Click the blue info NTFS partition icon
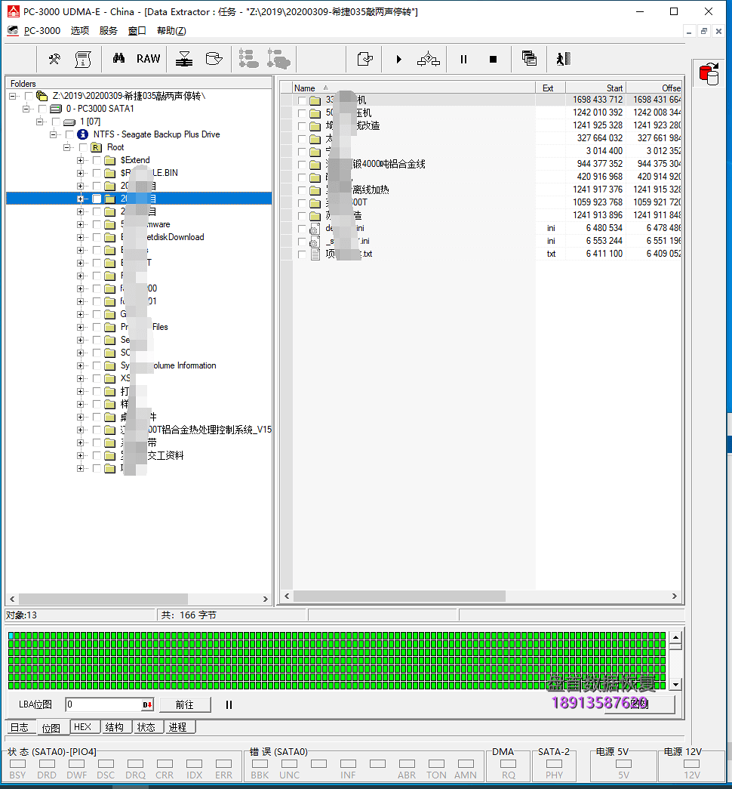Image resolution: width=732 pixels, height=789 pixels. coord(82,134)
